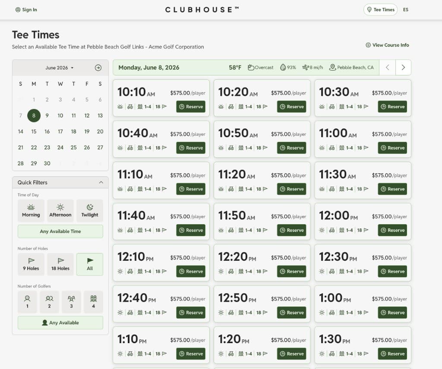Click the golfers icon on 11:40 AM card
The image size is (442, 369).
point(140,230)
